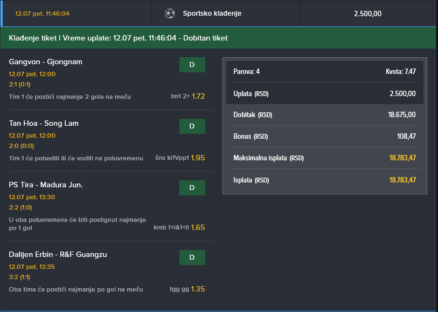This screenshot has height=312, width=438.
Task: Click the D badge for Dalijen Erbin match
Action: click(192, 257)
